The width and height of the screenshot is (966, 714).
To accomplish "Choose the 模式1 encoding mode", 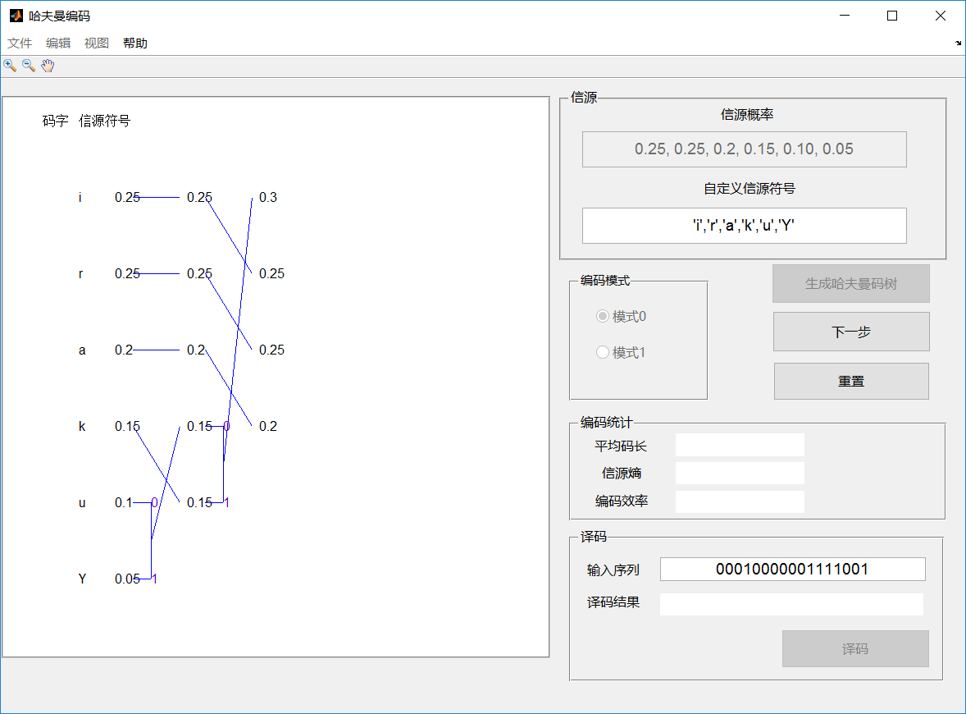I will coord(603,352).
